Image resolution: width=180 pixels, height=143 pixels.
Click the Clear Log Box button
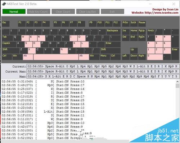point(88,12)
